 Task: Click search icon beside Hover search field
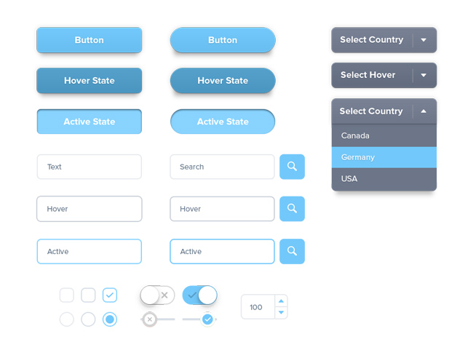[x=292, y=209]
